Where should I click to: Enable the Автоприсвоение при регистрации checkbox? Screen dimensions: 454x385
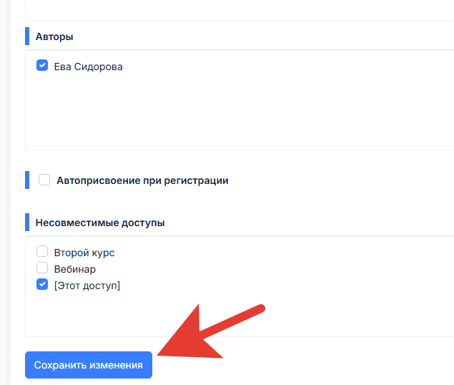(x=44, y=180)
